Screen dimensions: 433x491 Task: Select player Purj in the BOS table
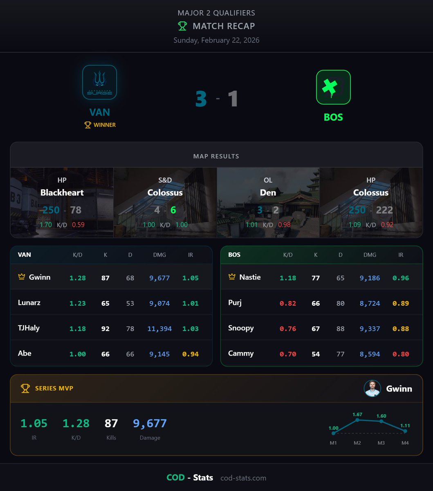[x=235, y=303]
